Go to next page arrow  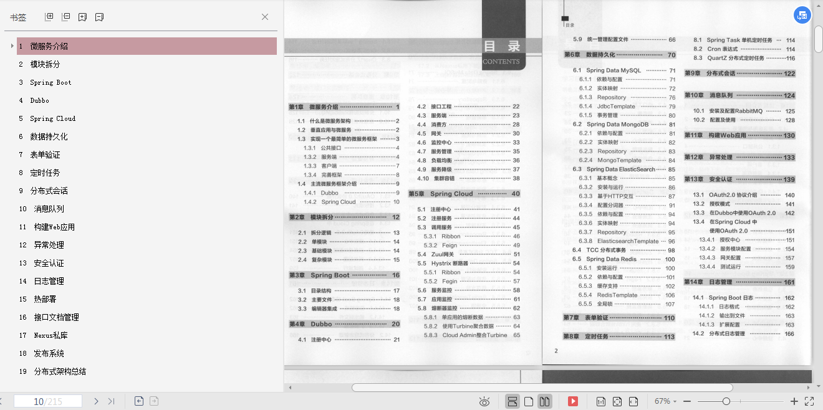[96, 401]
